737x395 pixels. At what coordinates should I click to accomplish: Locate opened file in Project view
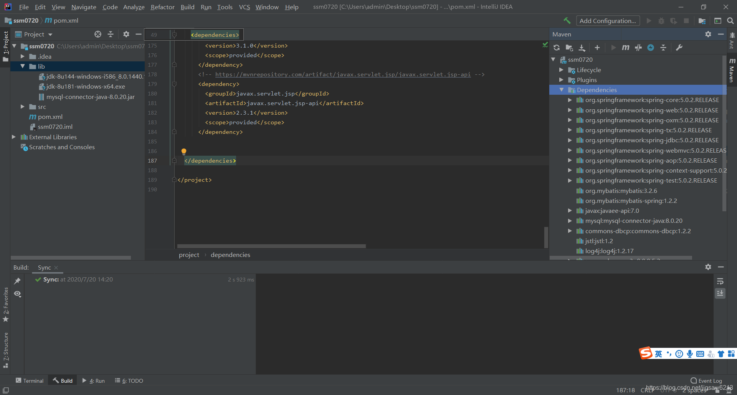tap(98, 34)
